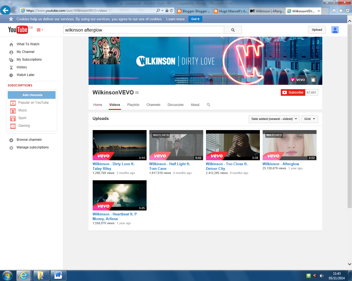Click the channel search magnifier icon

(x=208, y=105)
